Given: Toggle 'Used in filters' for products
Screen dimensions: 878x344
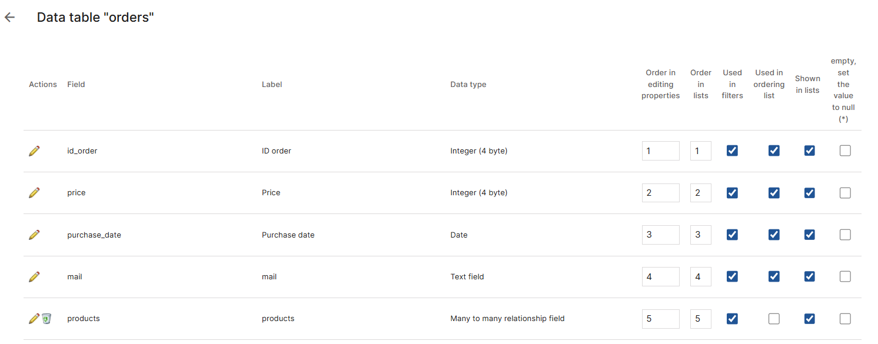Looking at the screenshot, I should [732, 319].
